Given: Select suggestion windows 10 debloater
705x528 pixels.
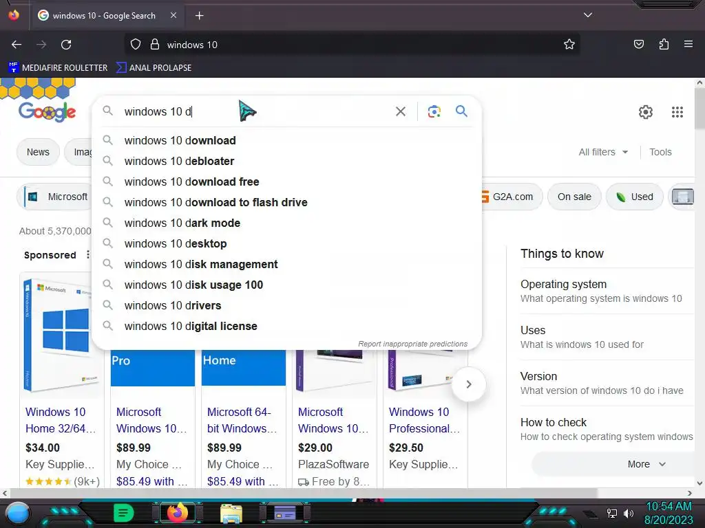Looking at the screenshot, I should (286, 161).
